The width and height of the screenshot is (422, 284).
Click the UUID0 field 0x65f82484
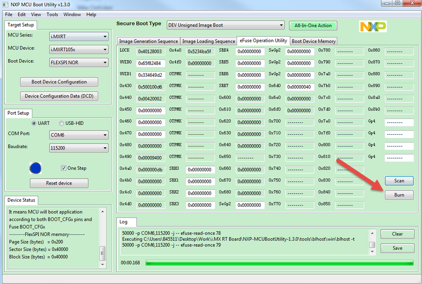(151, 63)
